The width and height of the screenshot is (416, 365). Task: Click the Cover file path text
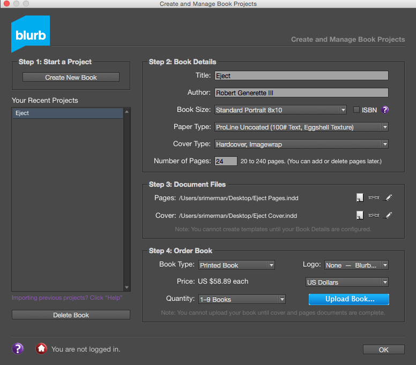coord(238,216)
